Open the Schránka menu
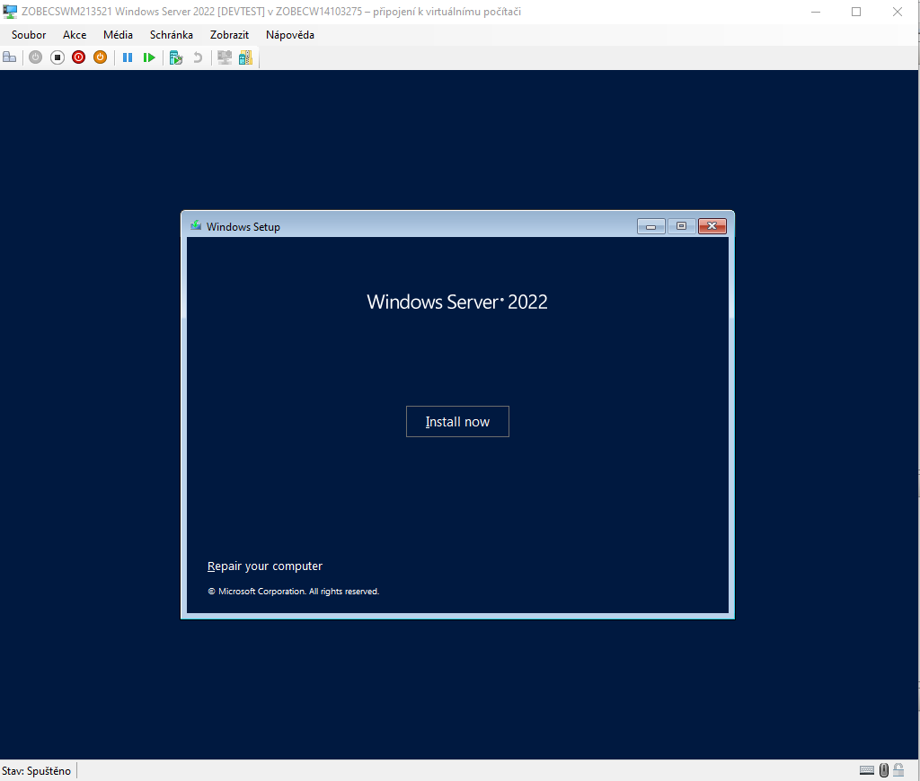This screenshot has width=920, height=781. point(172,35)
